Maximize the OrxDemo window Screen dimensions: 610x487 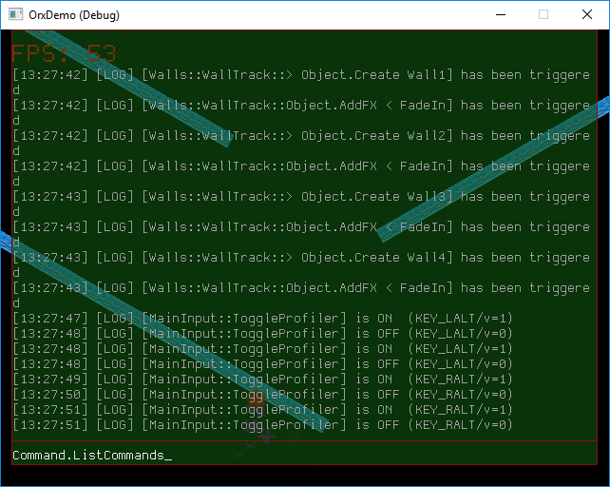click(x=543, y=15)
